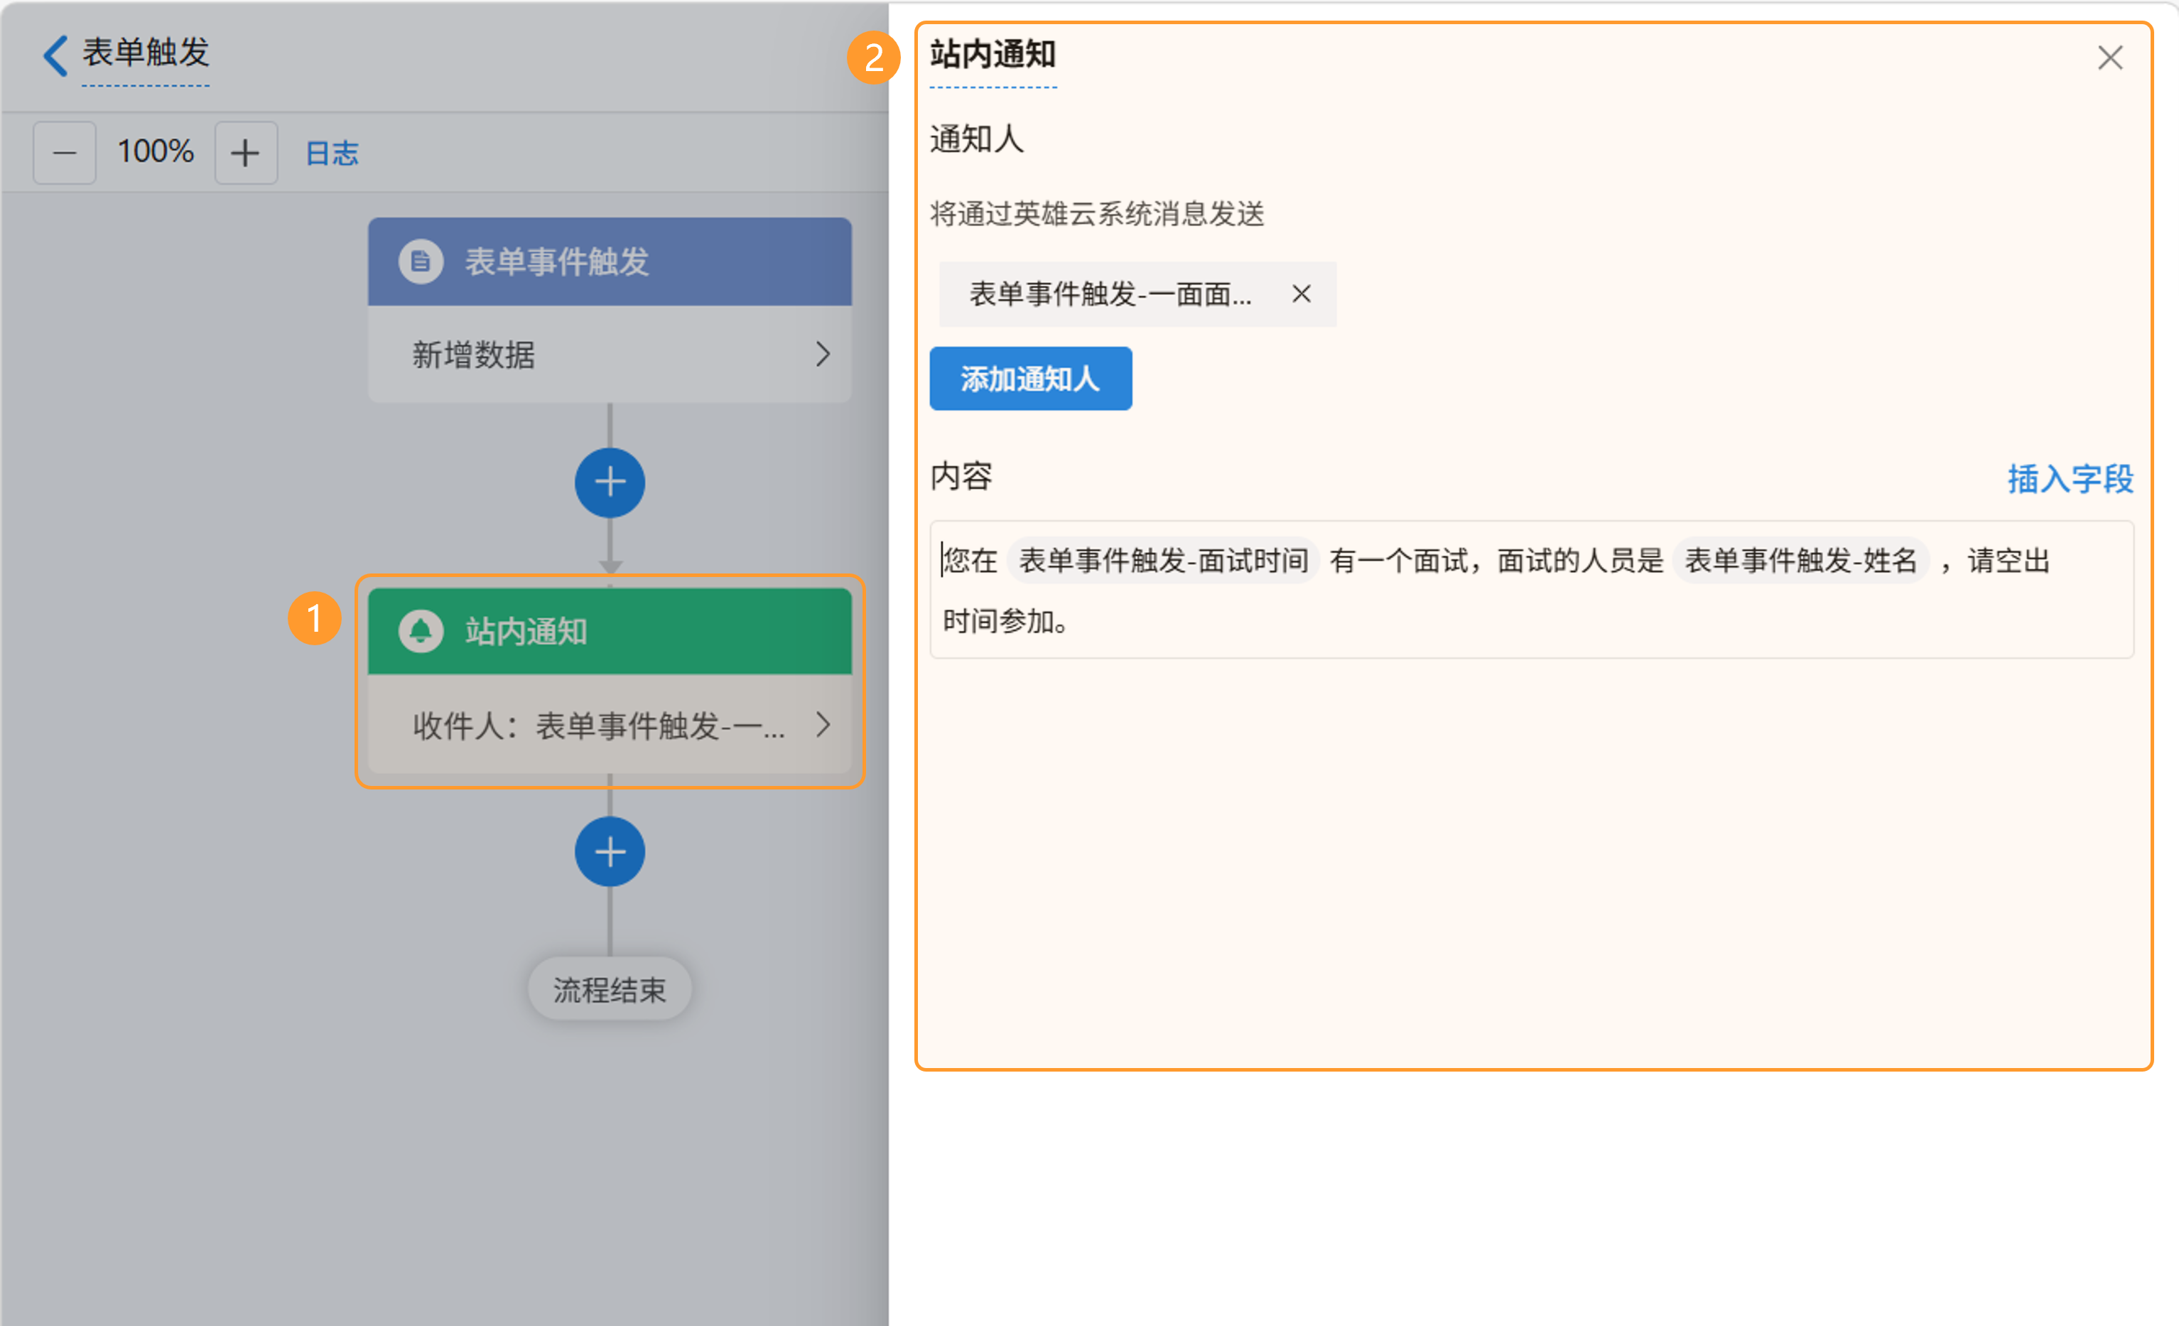Click the bell icon in 站内通知 node

point(421,632)
